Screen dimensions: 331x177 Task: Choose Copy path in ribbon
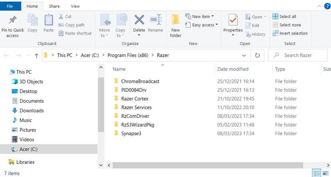[x=71, y=25]
